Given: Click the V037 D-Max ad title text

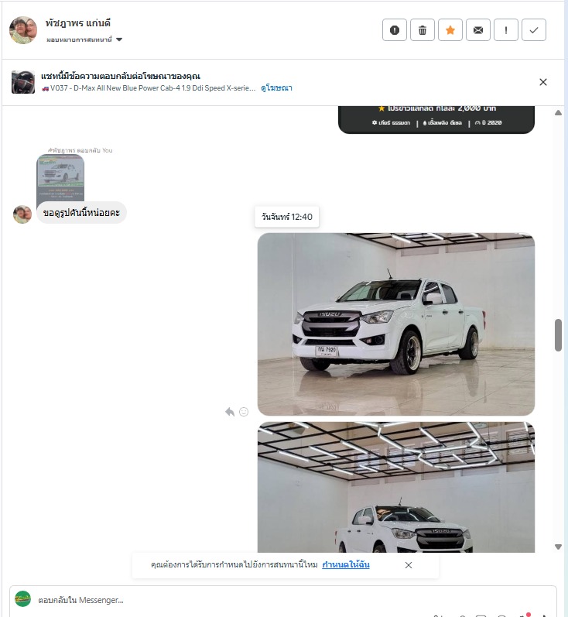Looking at the screenshot, I should tap(149, 88).
